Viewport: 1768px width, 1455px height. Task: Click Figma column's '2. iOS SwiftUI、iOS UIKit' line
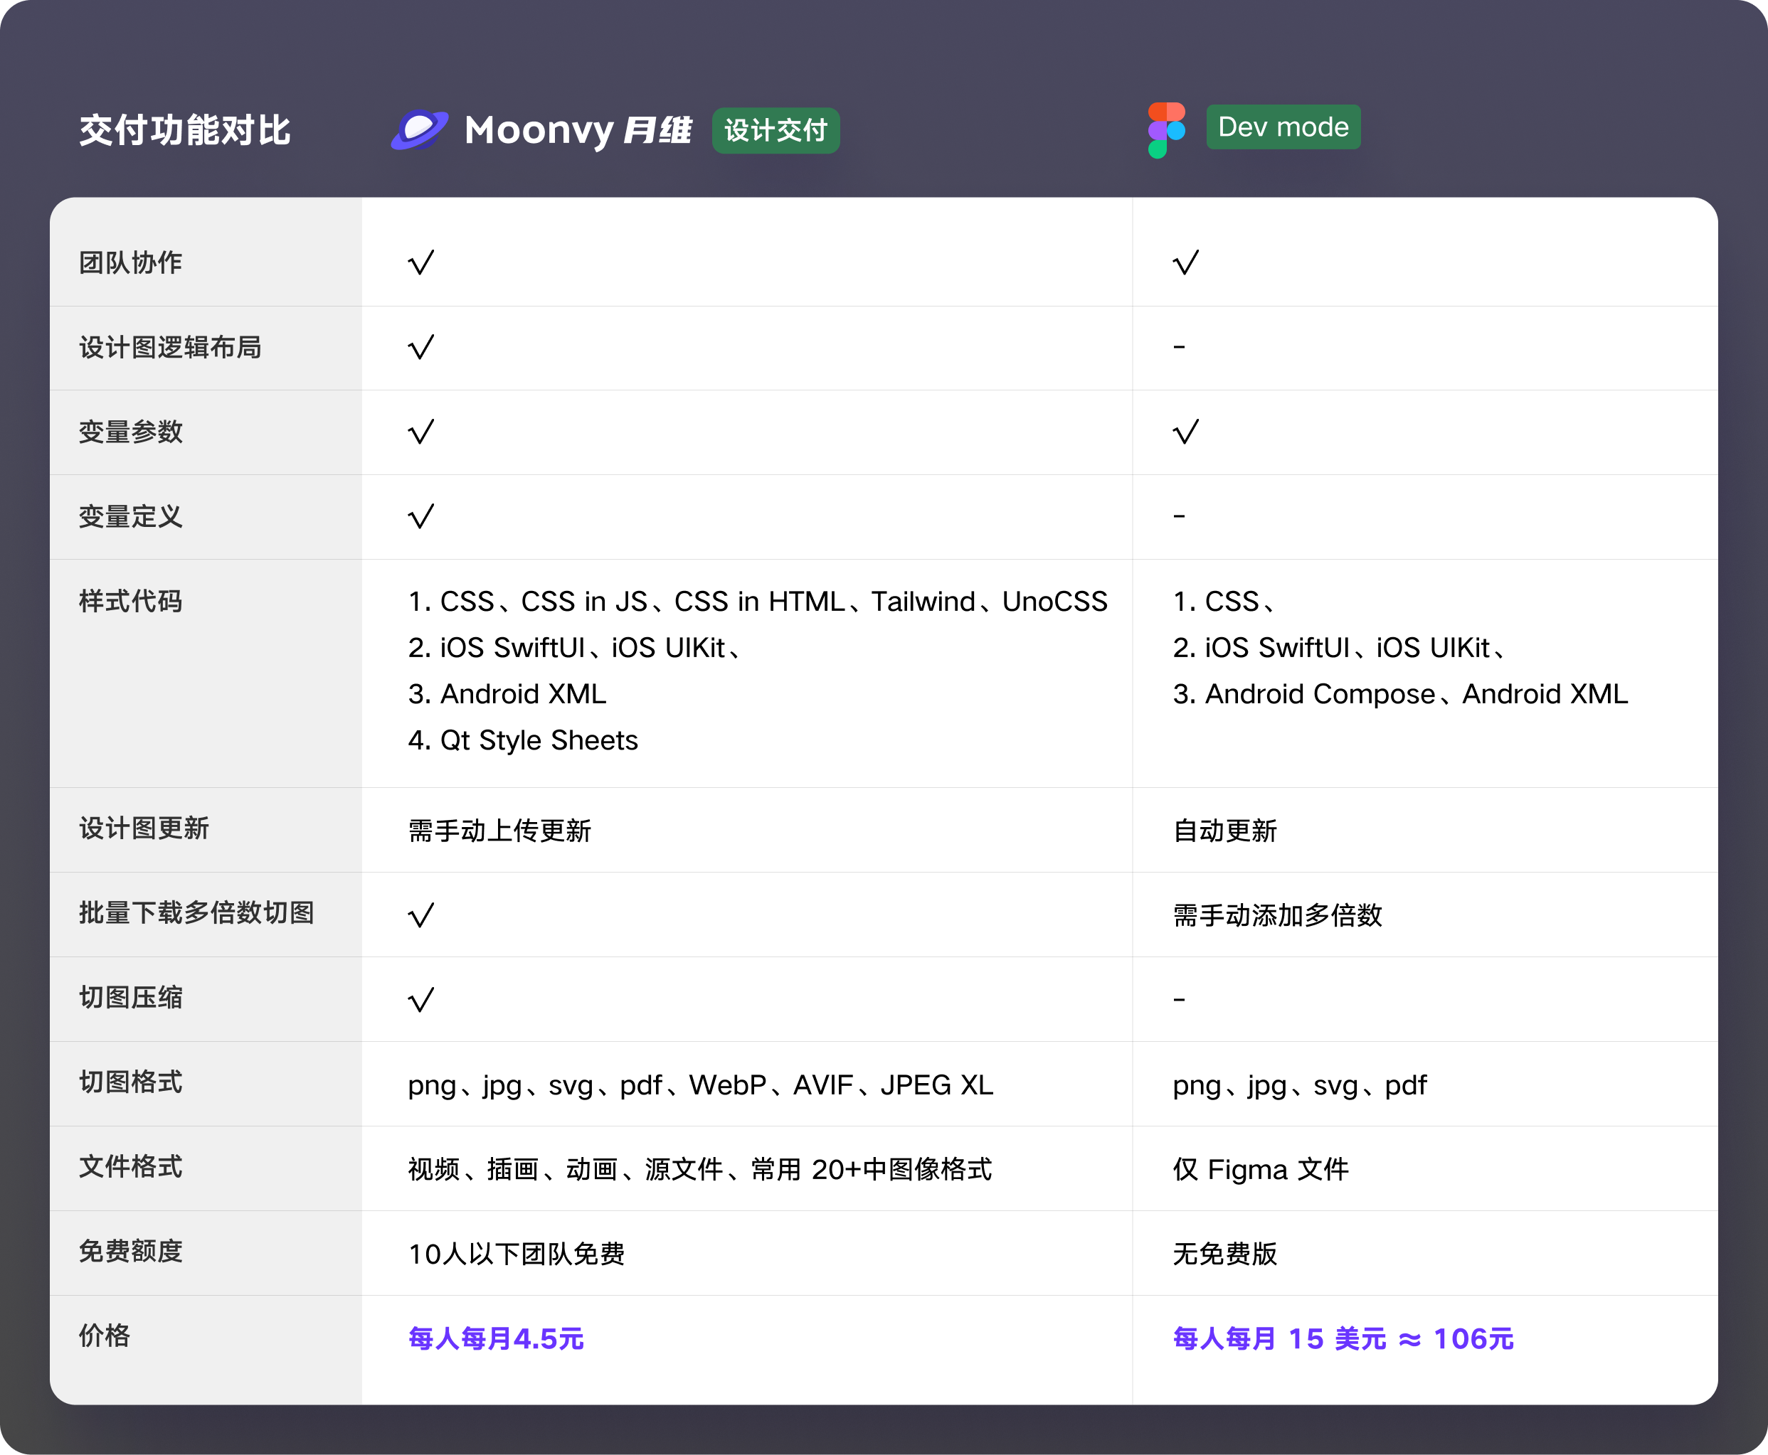coord(1340,648)
